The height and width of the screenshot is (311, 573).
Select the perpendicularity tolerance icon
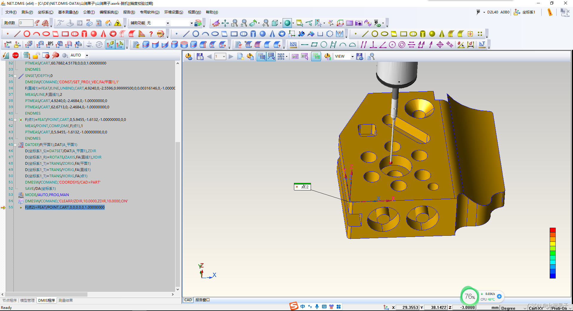(373, 44)
